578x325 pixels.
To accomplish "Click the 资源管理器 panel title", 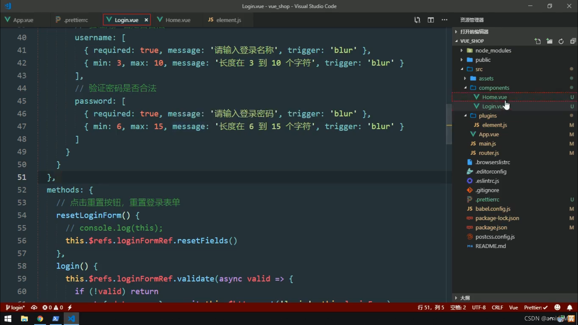I will click(x=472, y=20).
